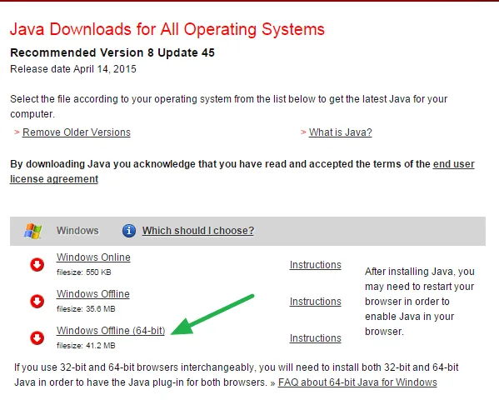499x410 pixels.
Task: Click the Release date April 14, 2015 text
Action: [x=73, y=69]
